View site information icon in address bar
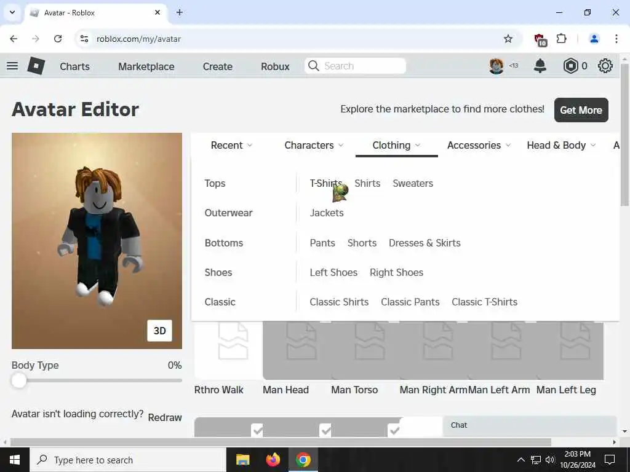 click(x=84, y=39)
